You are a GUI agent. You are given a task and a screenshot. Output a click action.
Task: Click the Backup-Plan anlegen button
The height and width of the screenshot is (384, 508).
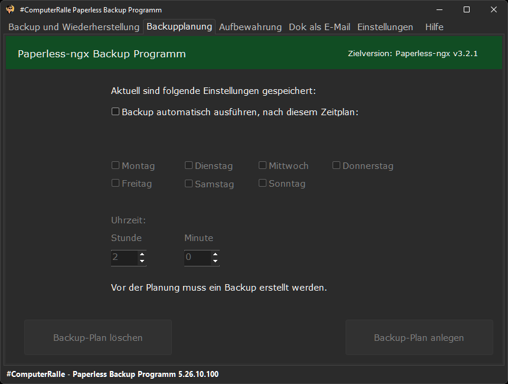(x=419, y=337)
